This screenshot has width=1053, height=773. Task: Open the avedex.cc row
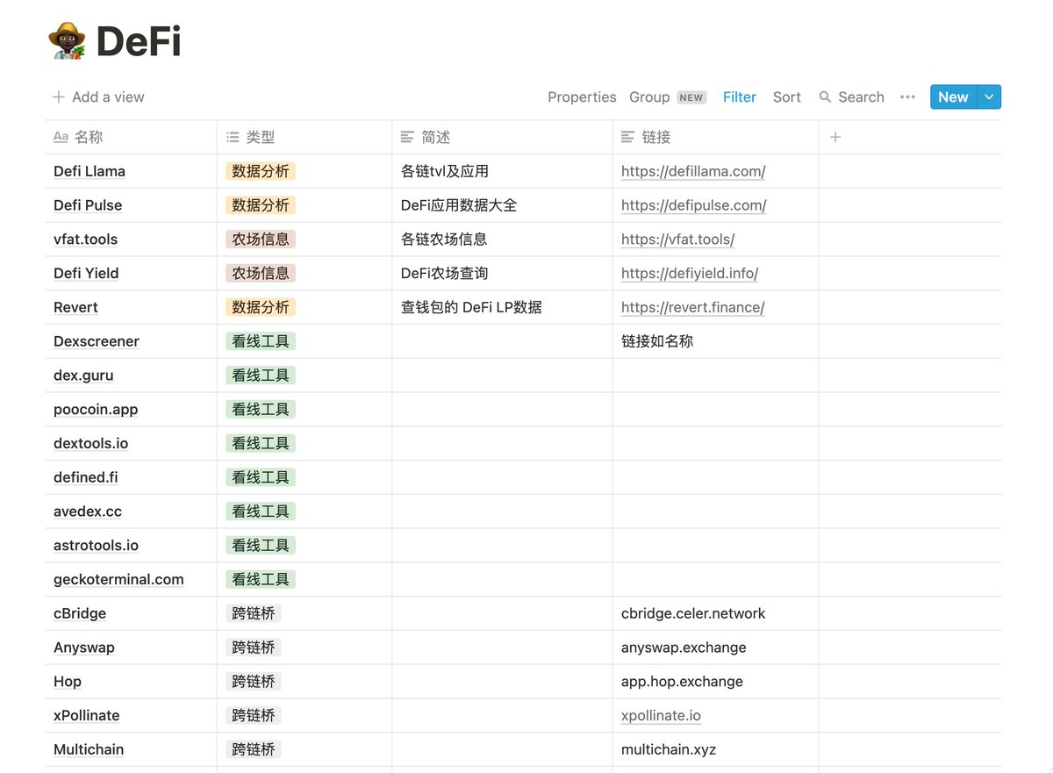point(88,512)
